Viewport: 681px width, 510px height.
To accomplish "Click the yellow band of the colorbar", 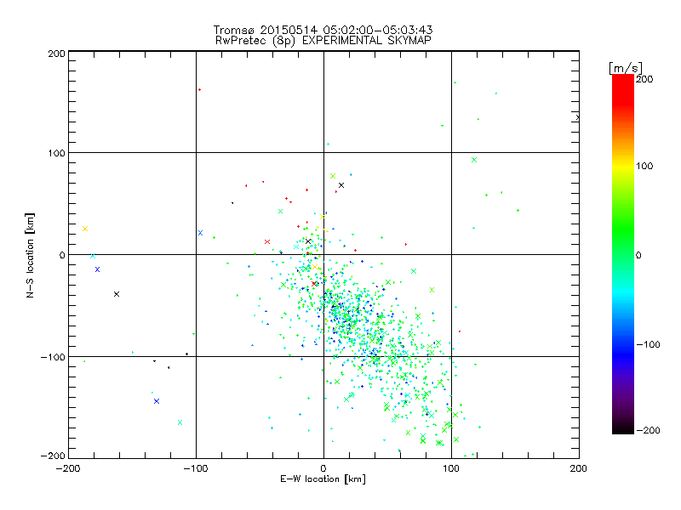I will tap(623, 166).
